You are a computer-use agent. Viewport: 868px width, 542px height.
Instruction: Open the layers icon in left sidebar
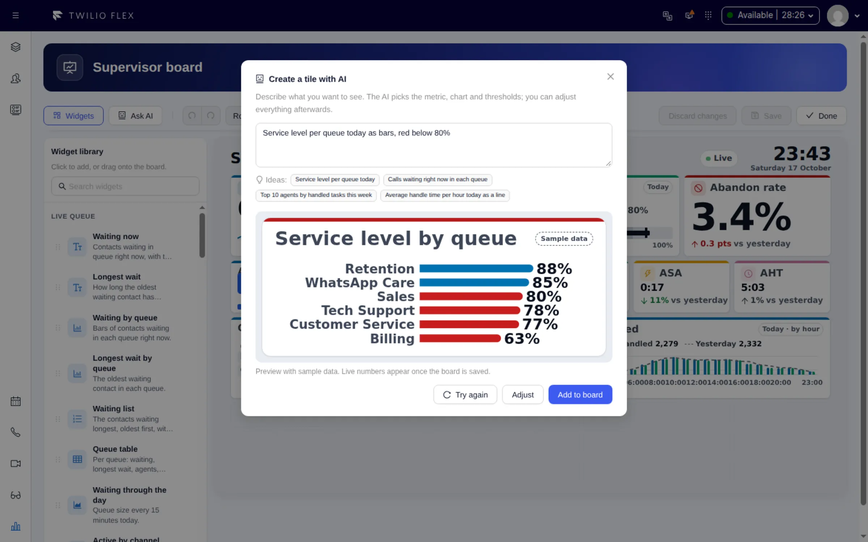tap(16, 47)
